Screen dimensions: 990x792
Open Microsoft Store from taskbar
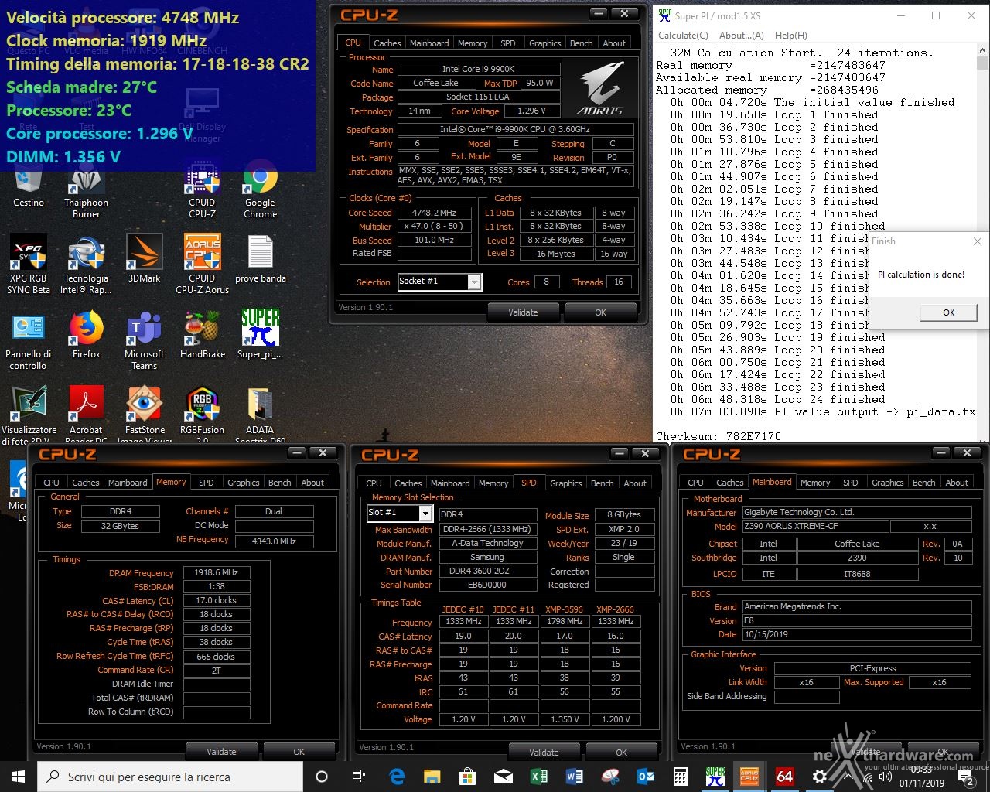(468, 777)
